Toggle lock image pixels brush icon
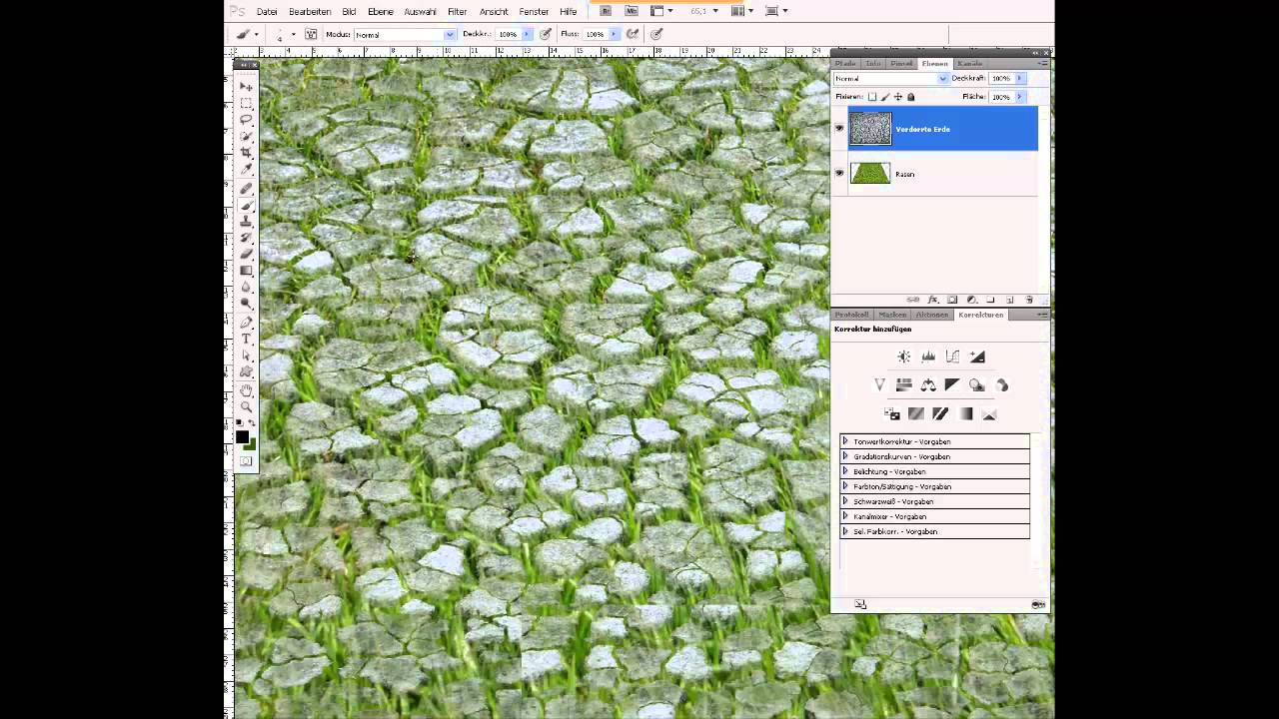The image size is (1279, 719). point(885,97)
